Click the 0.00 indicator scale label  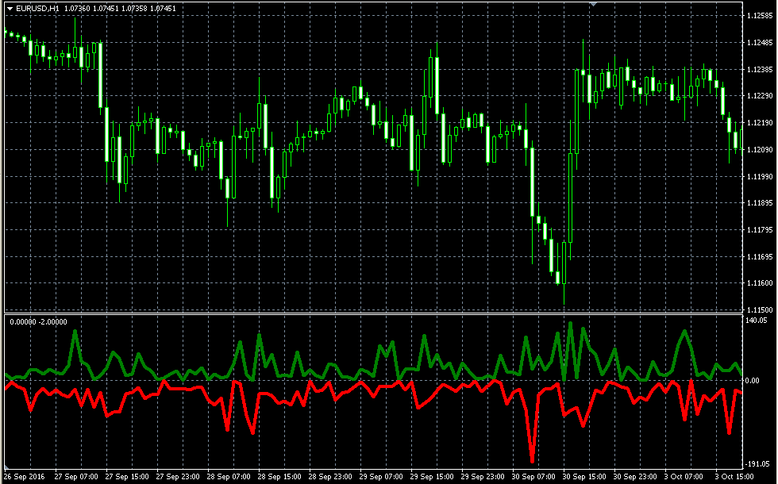tap(753, 380)
